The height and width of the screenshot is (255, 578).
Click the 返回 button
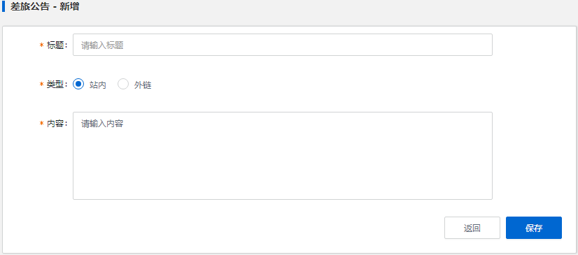pos(472,228)
